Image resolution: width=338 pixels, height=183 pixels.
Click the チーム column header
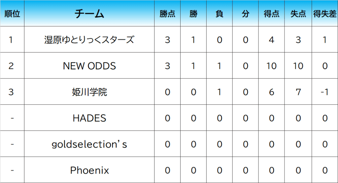[89, 14]
